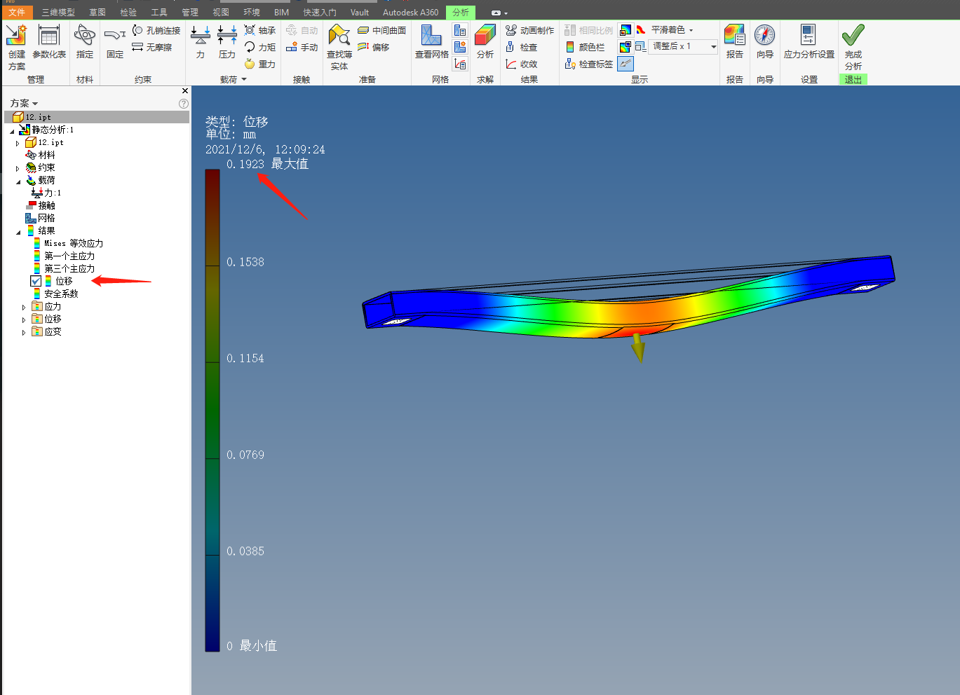The width and height of the screenshot is (960, 695).
Task: Select the 轴承 bearing load
Action: [x=260, y=30]
